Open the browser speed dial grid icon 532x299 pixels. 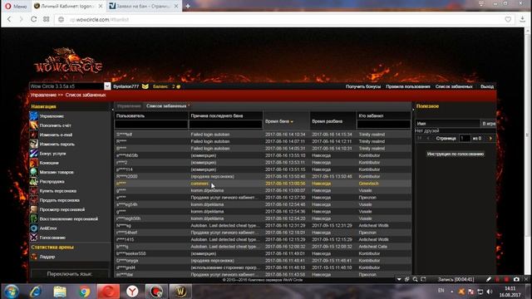point(47,19)
